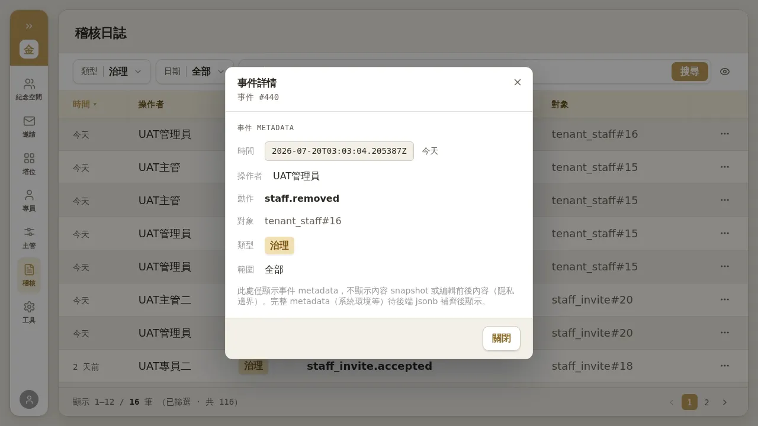
Task: Open 類型 治理 filter dropdown
Action: (x=112, y=72)
